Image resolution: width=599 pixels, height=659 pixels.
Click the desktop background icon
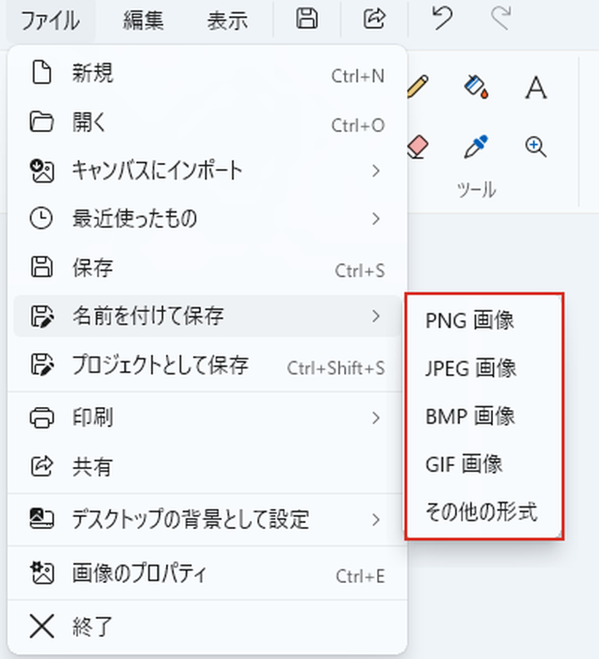point(42,519)
